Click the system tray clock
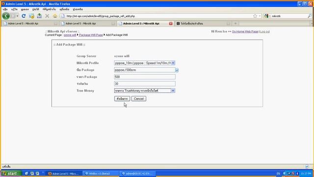This screenshot has height=177, width=314. [x=306, y=174]
